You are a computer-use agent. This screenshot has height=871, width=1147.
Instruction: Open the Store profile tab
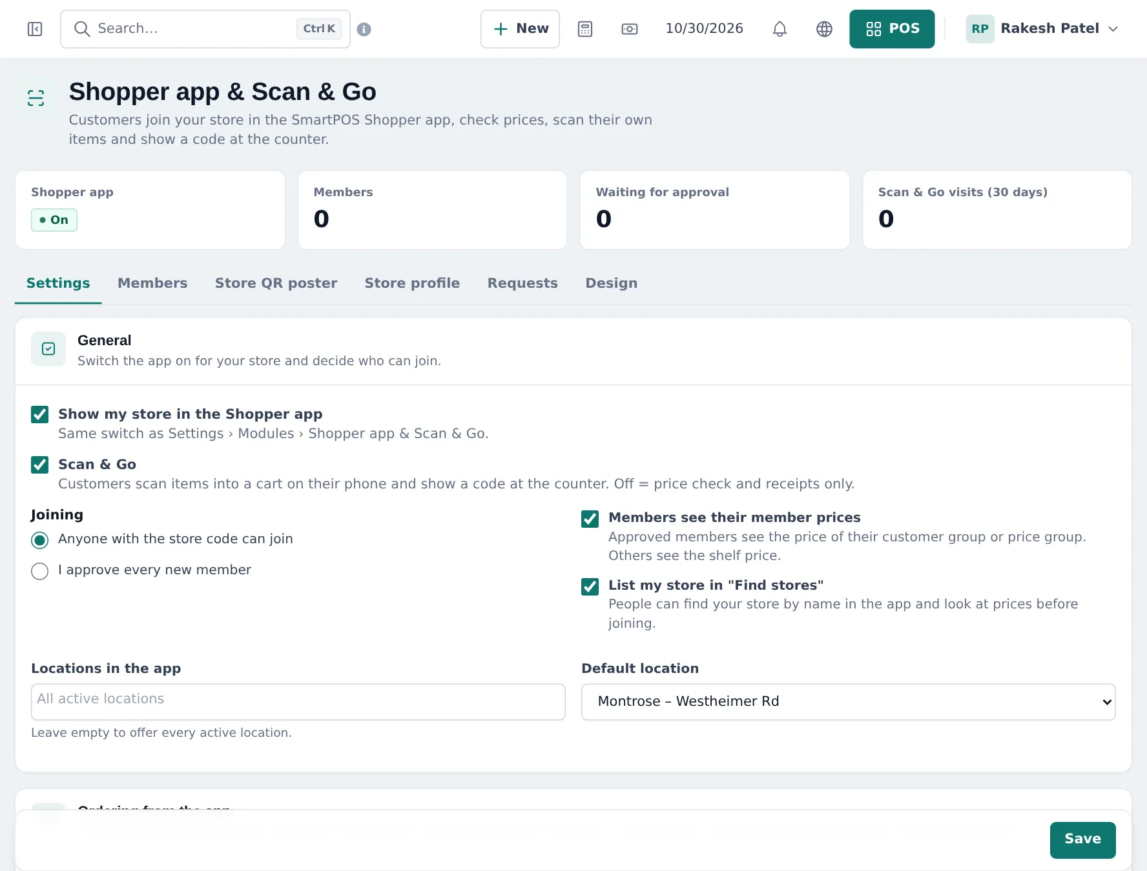coord(412,283)
